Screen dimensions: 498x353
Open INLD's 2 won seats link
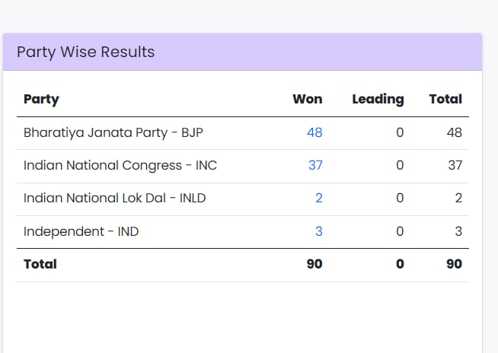tap(319, 198)
